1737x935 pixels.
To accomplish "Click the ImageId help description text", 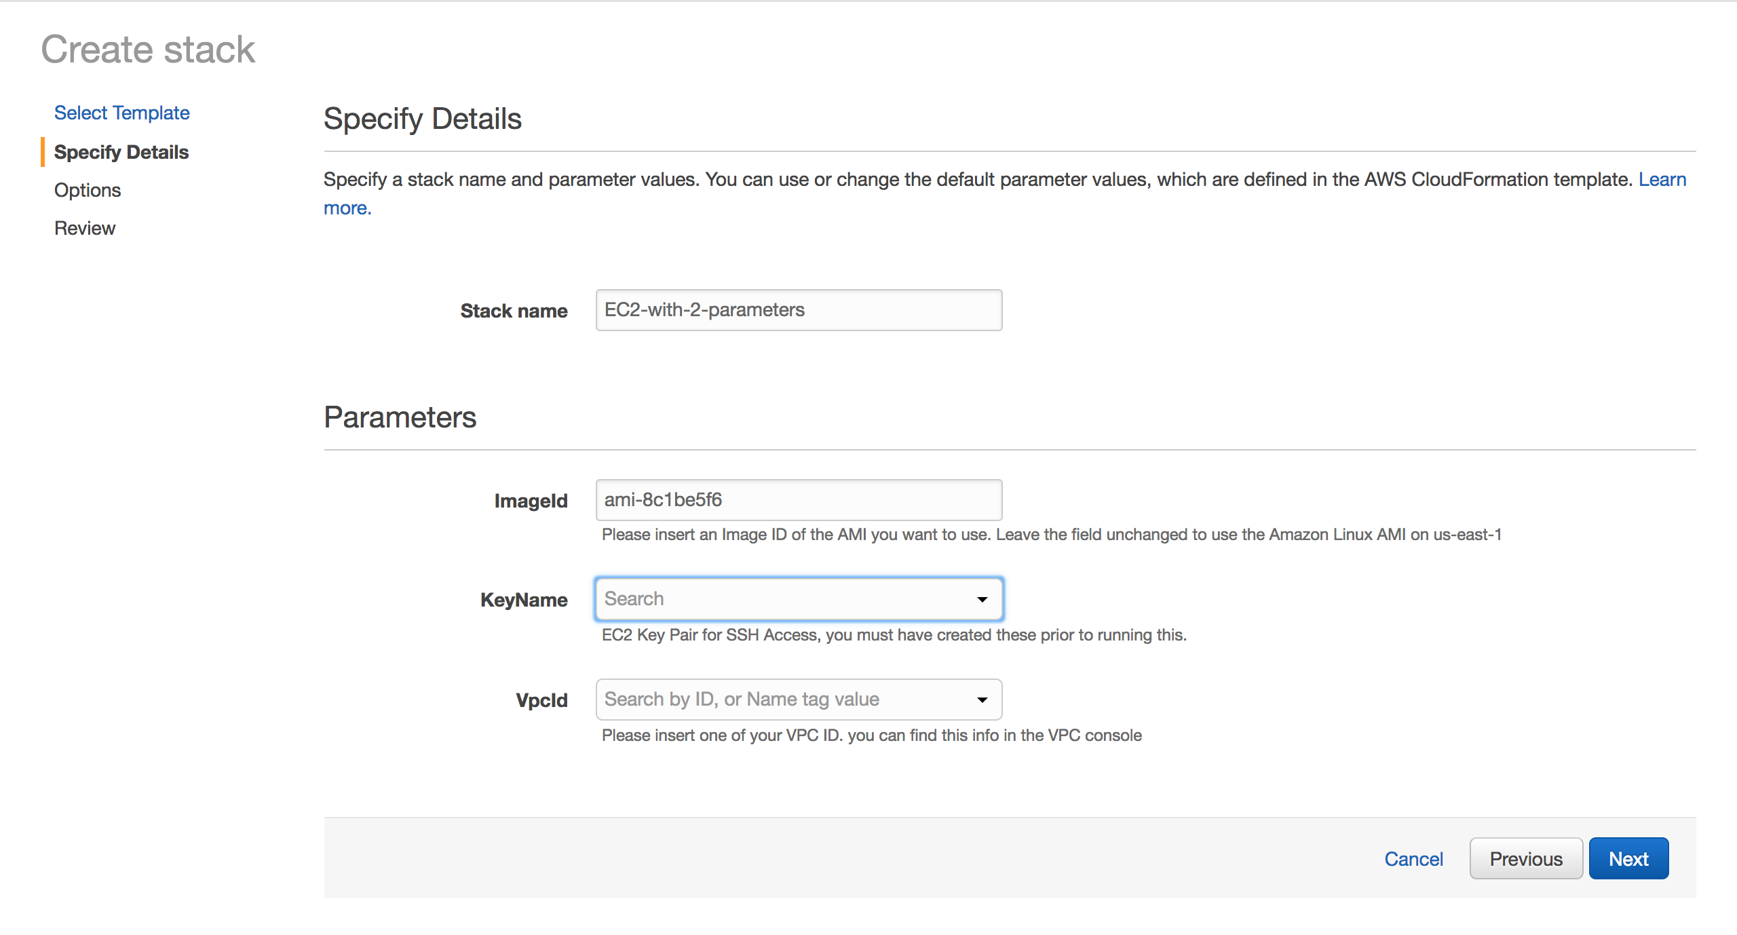I will click(1052, 535).
